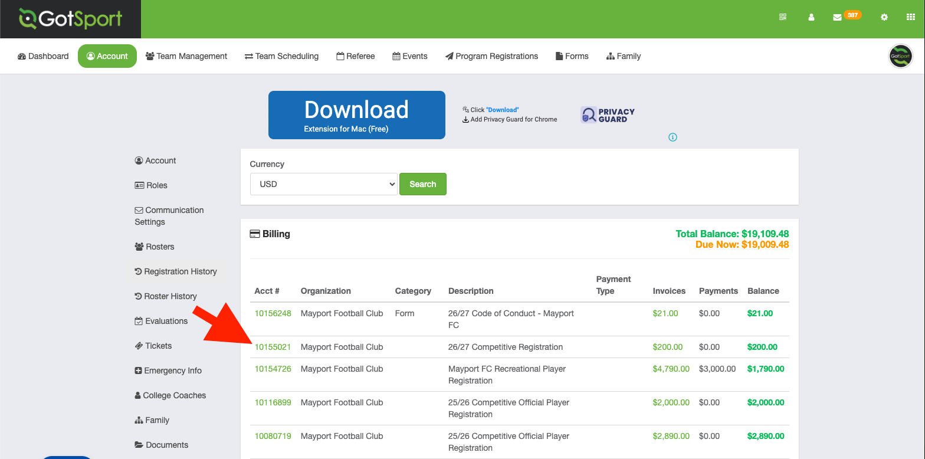
Task: Click the "Download" link in the ad text
Action: click(x=503, y=110)
